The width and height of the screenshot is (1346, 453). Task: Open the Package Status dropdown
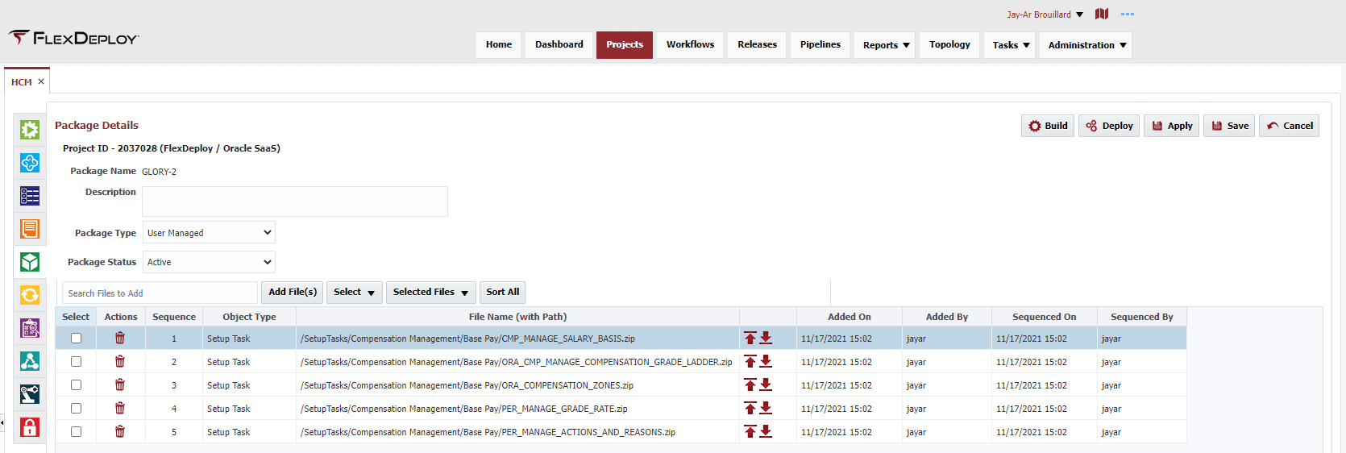[x=209, y=262]
